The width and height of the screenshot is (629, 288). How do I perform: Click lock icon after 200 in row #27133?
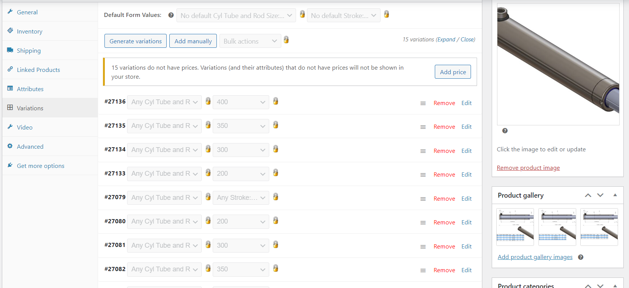click(276, 172)
